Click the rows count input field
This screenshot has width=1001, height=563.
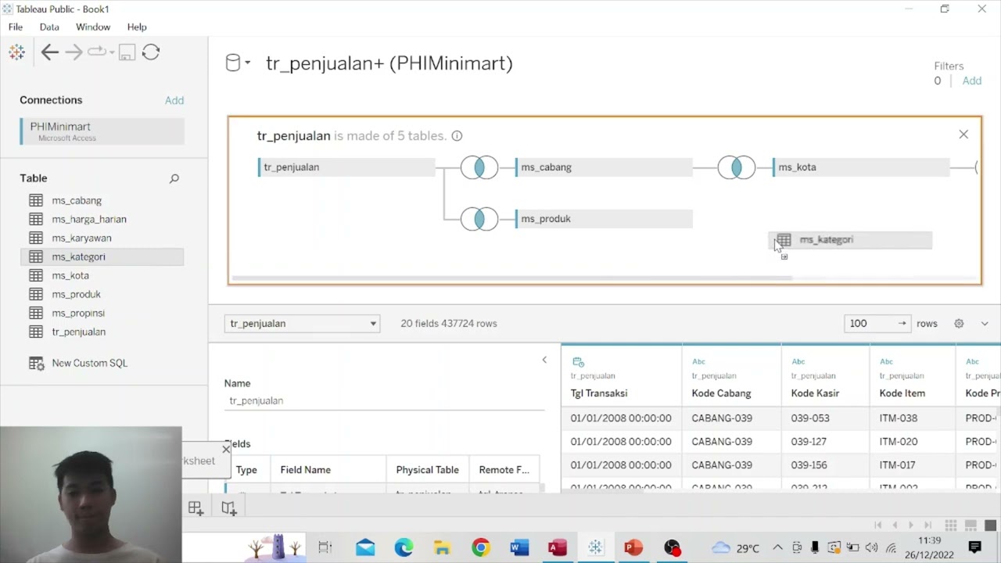coord(876,324)
